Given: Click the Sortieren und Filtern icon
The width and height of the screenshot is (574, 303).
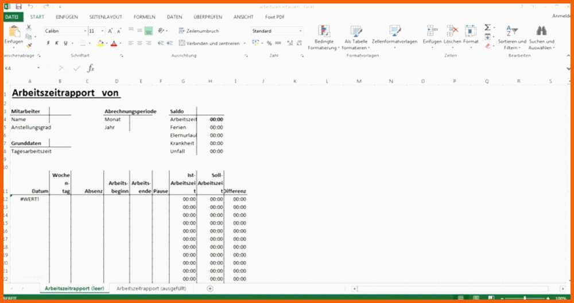Looking at the screenshot, I should coord(511,32).
